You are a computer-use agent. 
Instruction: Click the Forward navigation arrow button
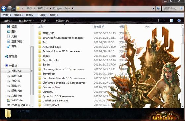[10, 8]
